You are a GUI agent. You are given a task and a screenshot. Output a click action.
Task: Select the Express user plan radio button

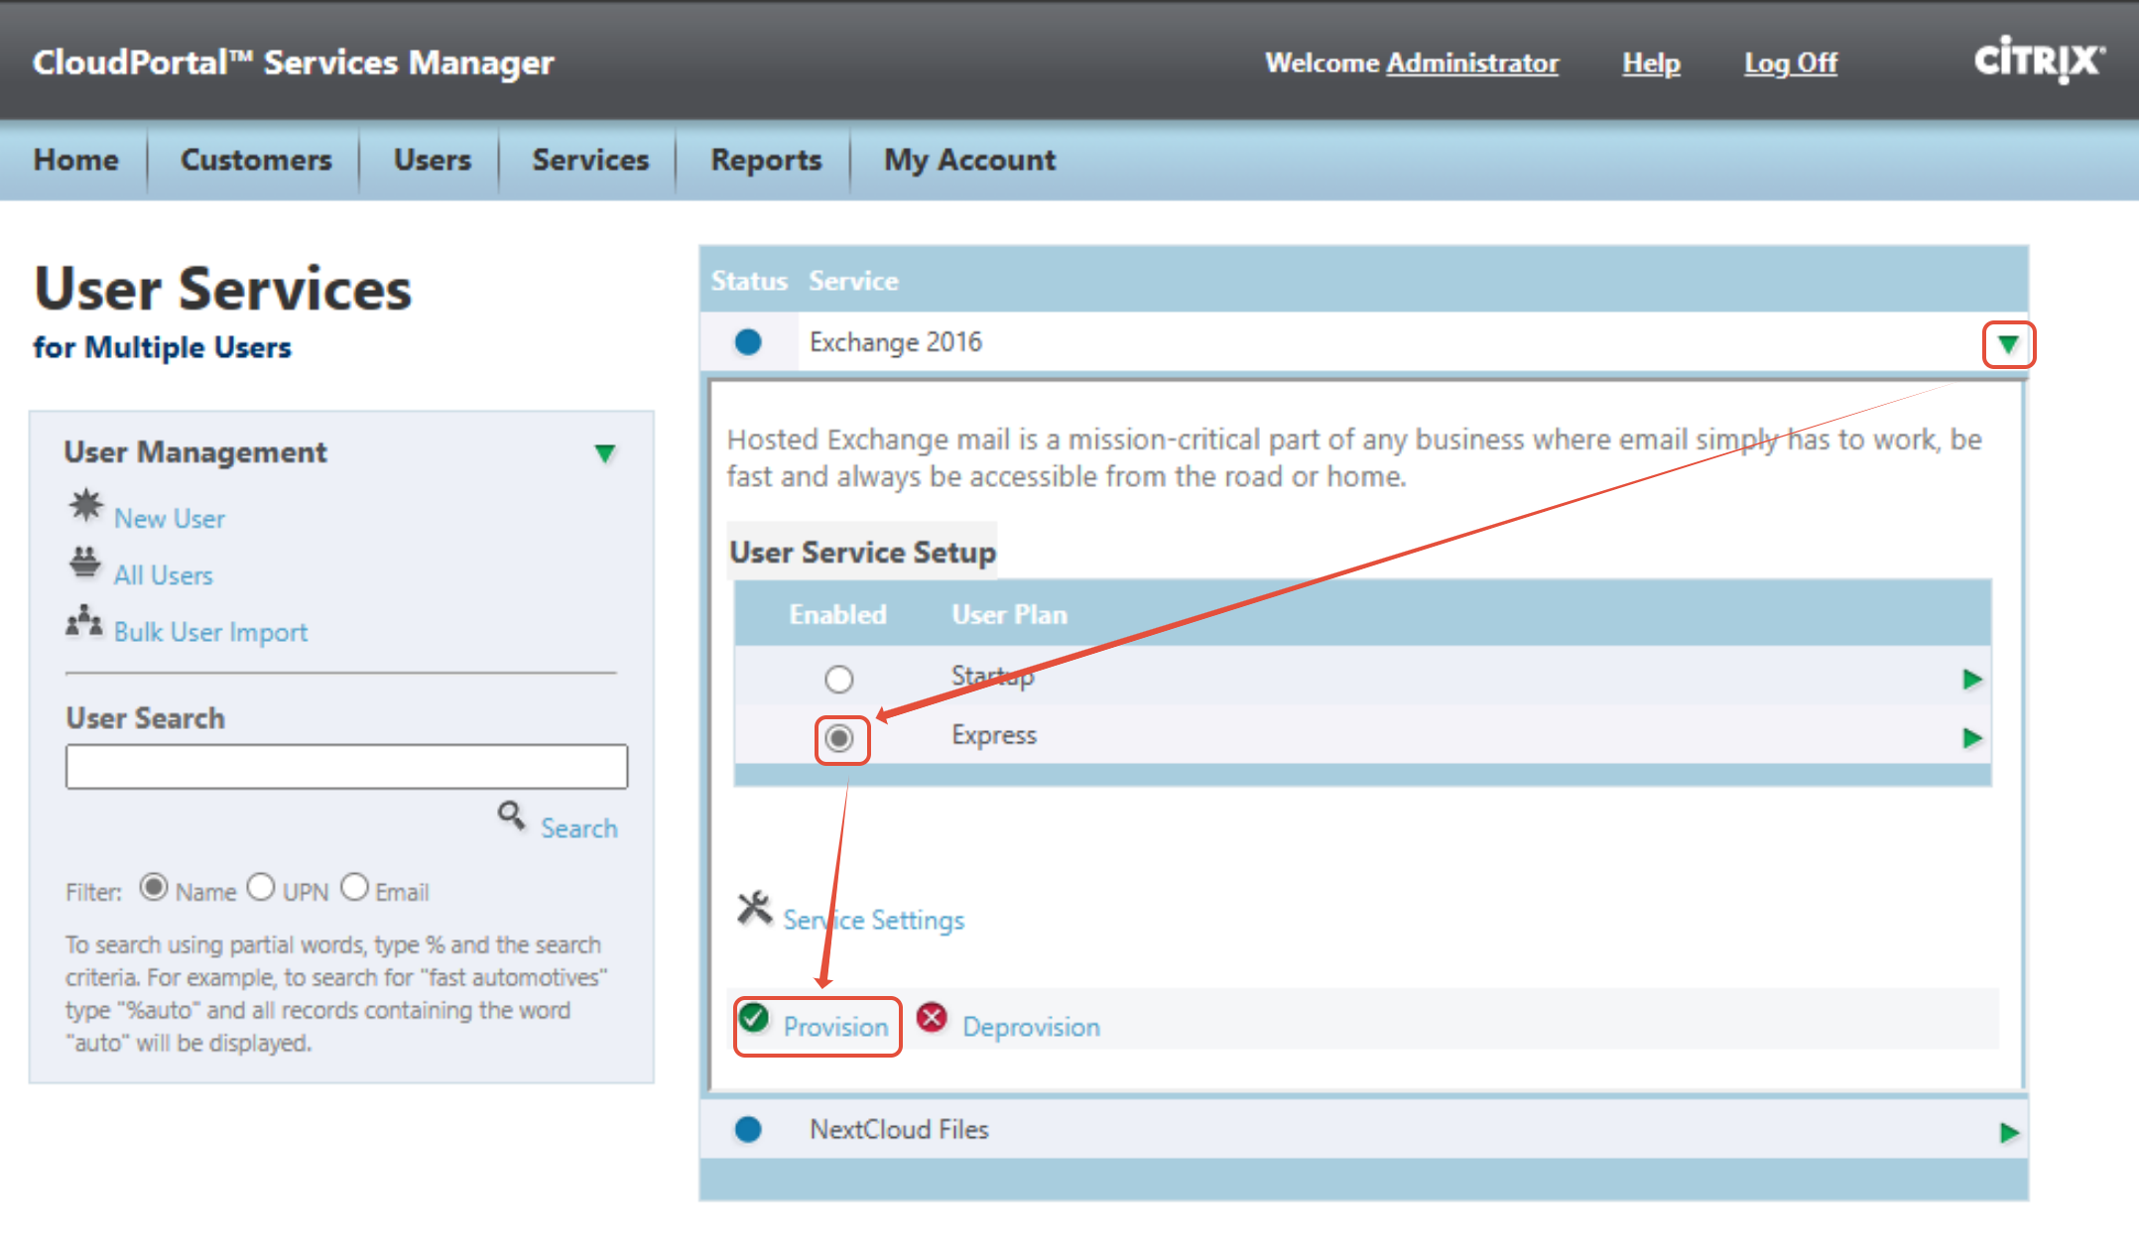(x=839, y=739)
